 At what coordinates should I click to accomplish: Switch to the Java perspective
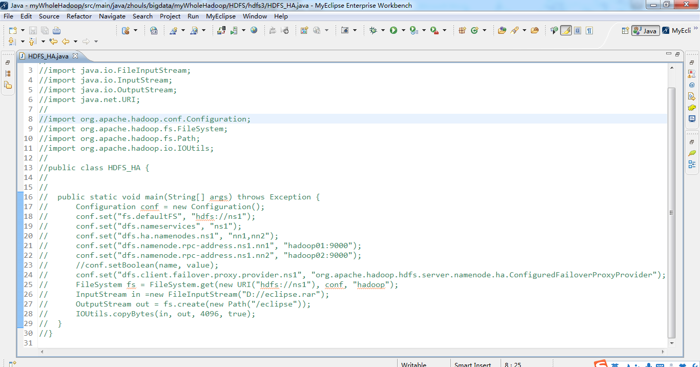(645, 31)
